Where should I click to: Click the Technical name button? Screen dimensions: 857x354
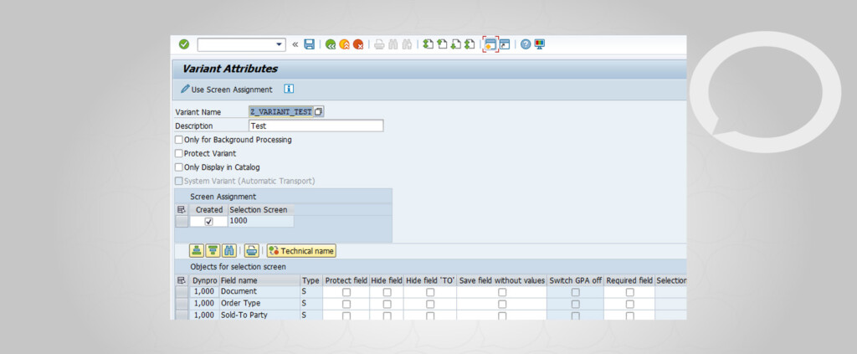point(301,250)
